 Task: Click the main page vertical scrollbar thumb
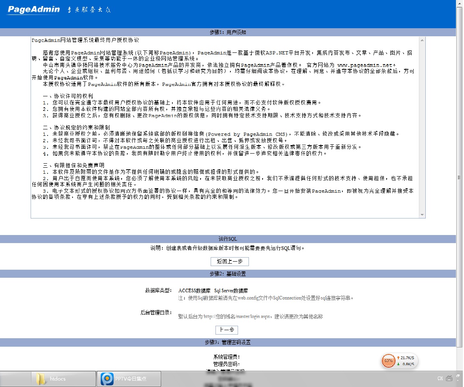coord(459,177)
